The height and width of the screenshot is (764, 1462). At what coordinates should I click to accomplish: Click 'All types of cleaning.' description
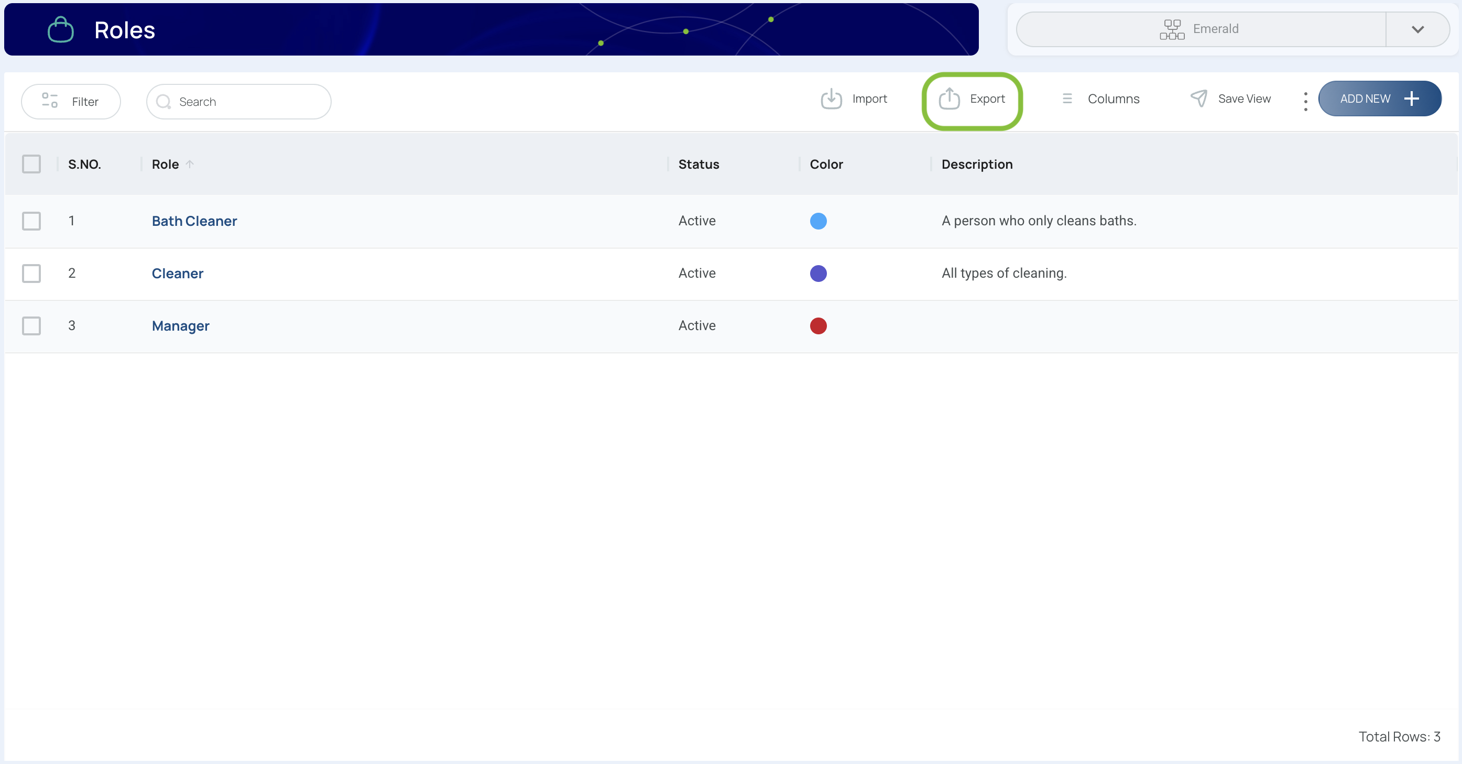pyautogui.click(x=1004, y=273)
